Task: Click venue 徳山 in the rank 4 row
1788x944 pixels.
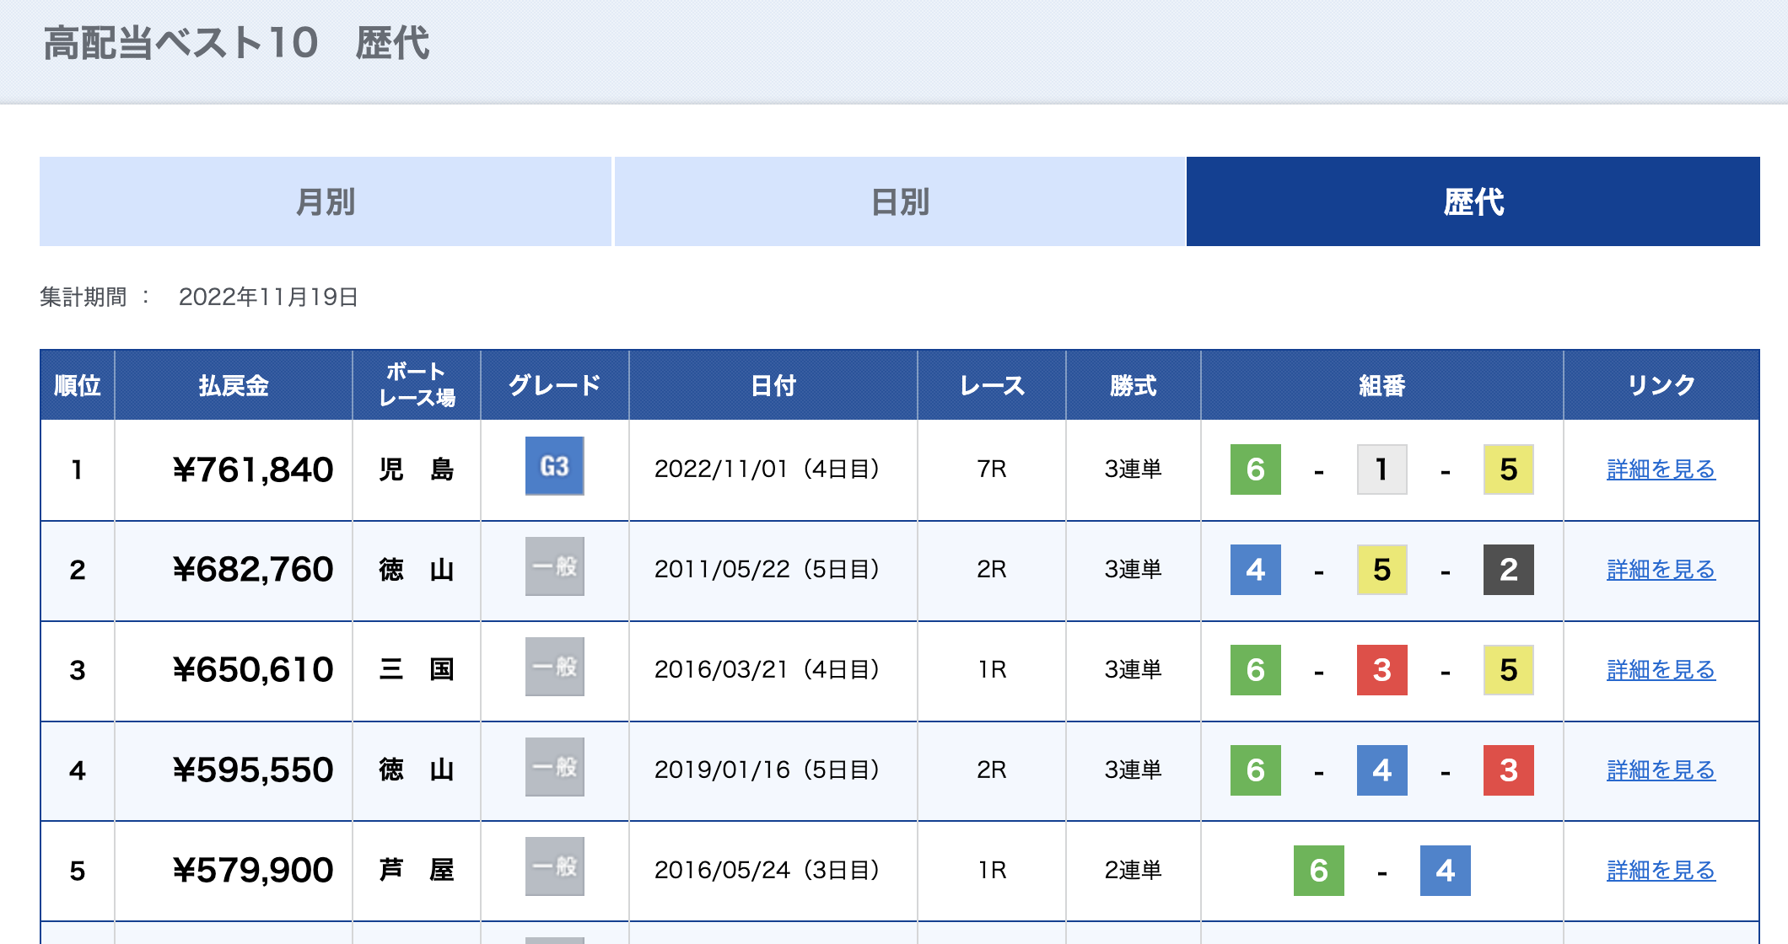Action: click(x=417, y=770)
